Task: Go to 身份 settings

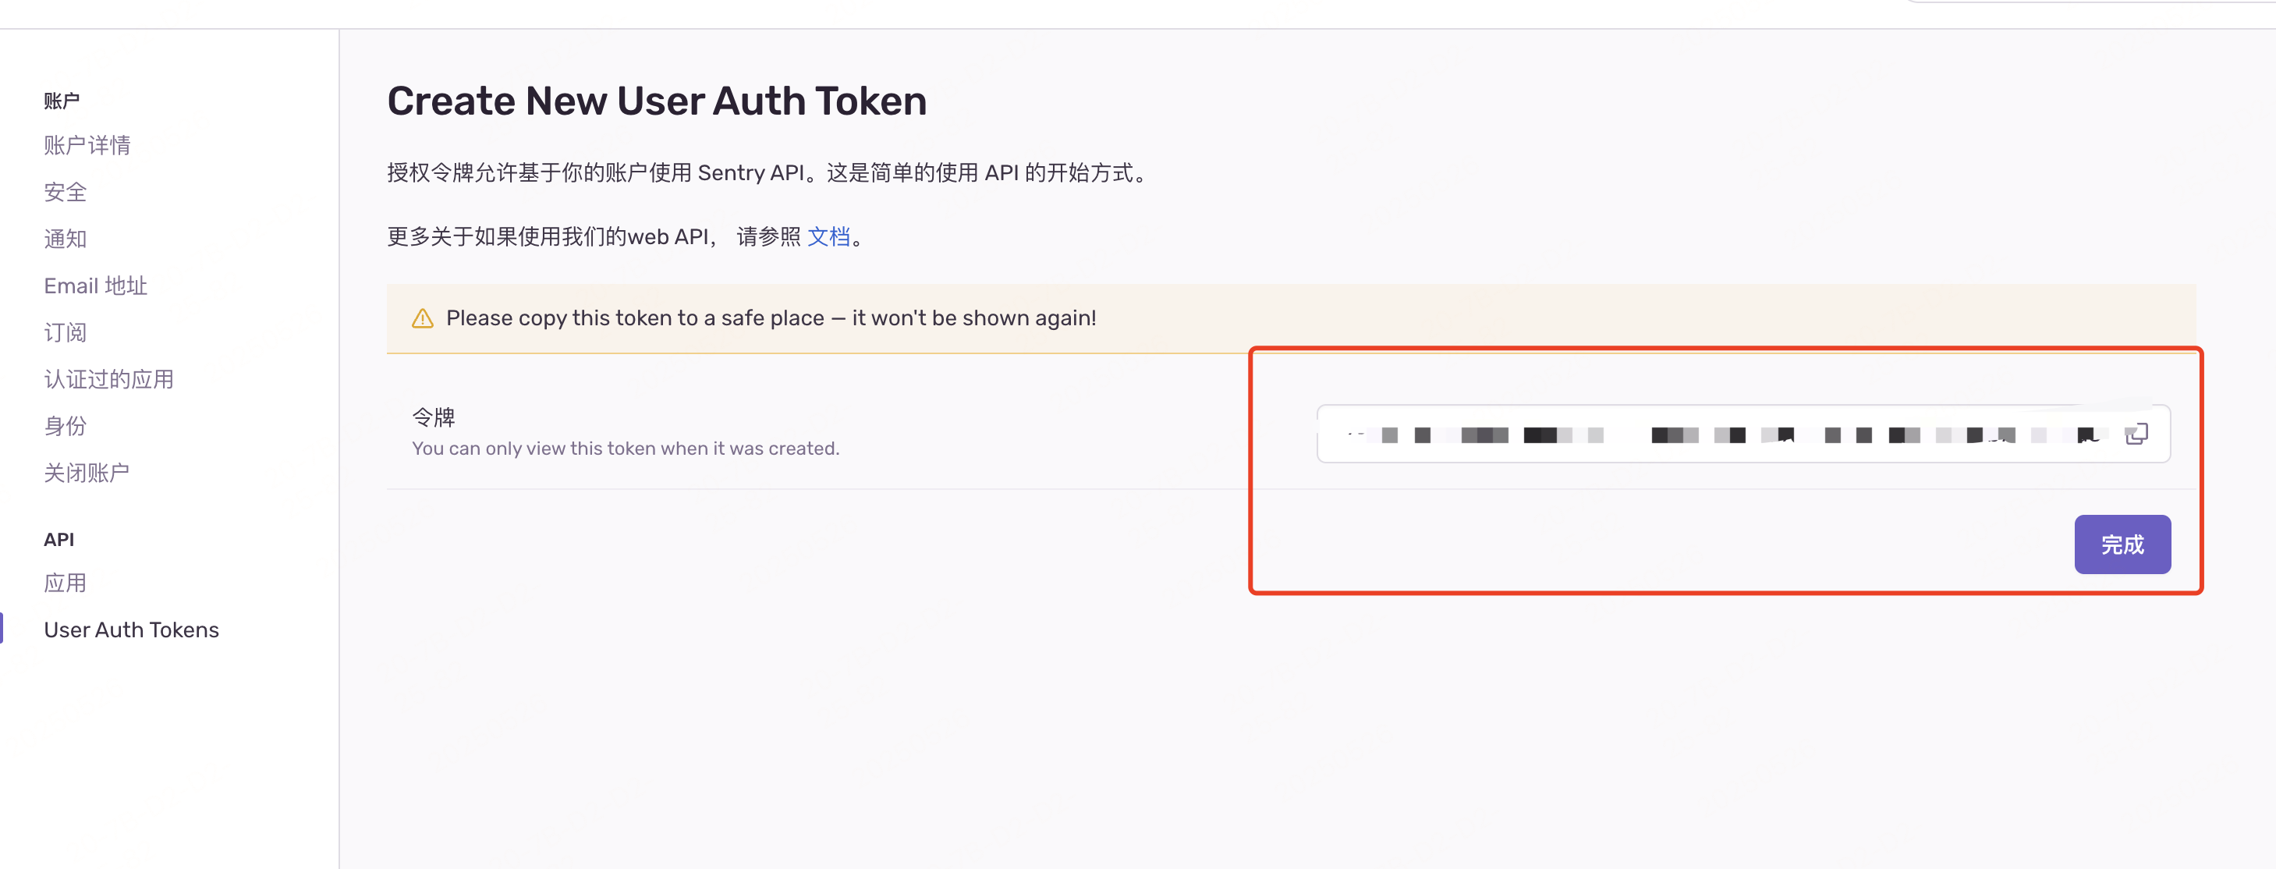Action: (66, 426)
